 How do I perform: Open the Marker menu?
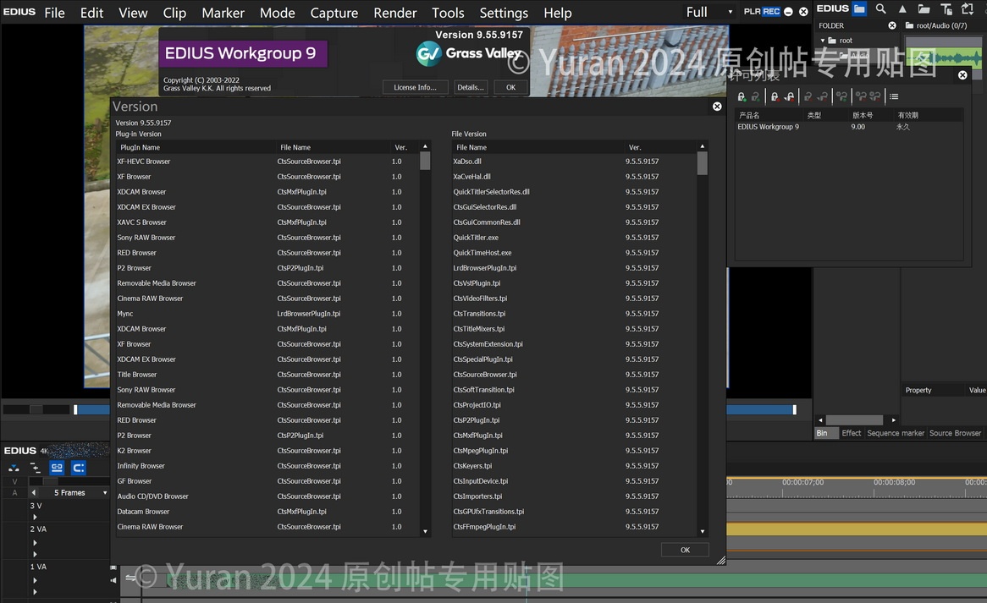223,13
